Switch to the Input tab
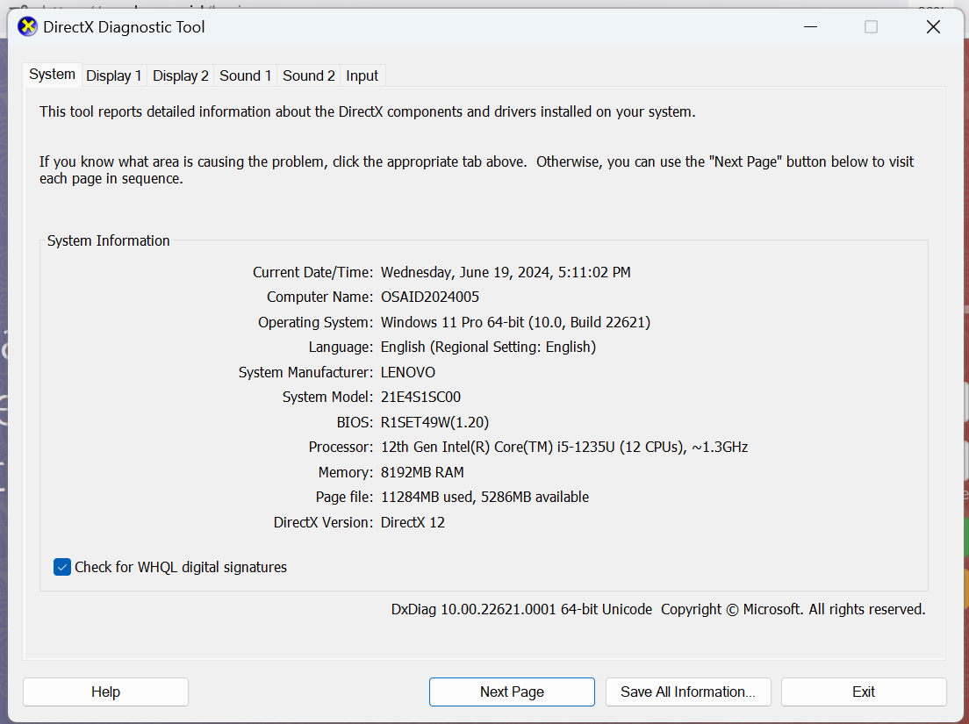Viewport: 969px width, 724px height. click(x=362, y=75)
